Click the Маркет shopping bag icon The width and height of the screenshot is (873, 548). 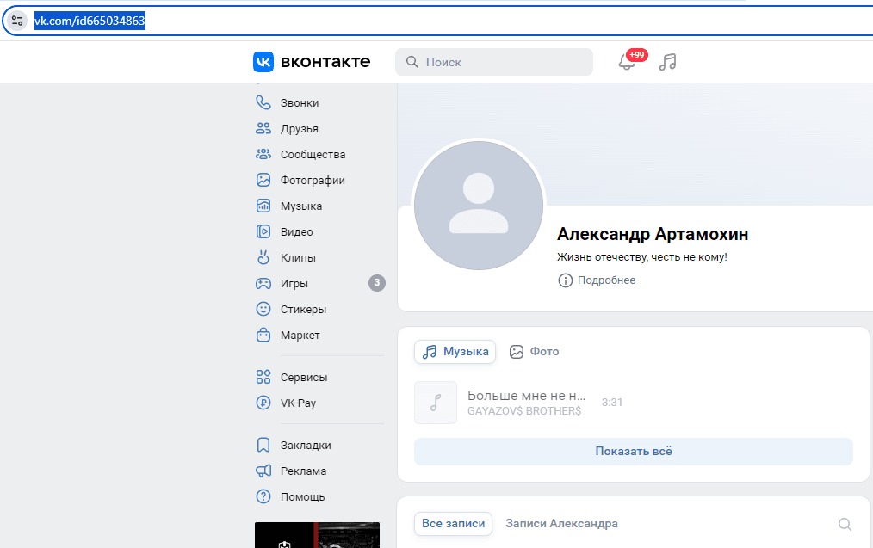(263, 335)
